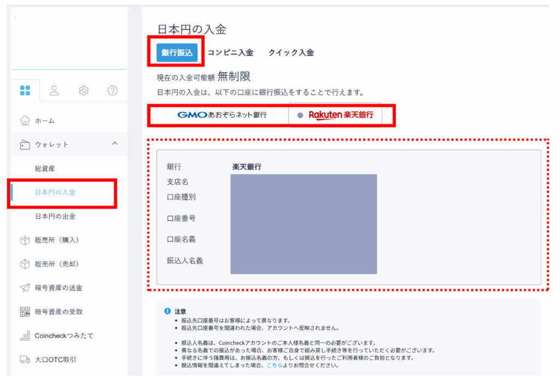560x376 pixels.
Task: Click the こちら inquiry link
Action: [x=276, y=366]
